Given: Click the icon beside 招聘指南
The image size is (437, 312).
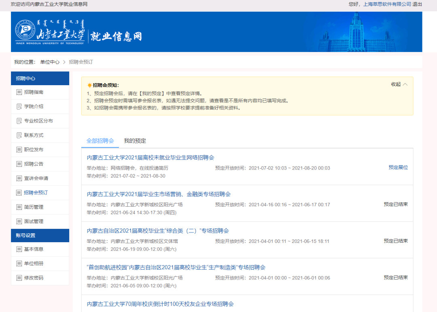Looking at the screenshot, I should pos(19,92).
